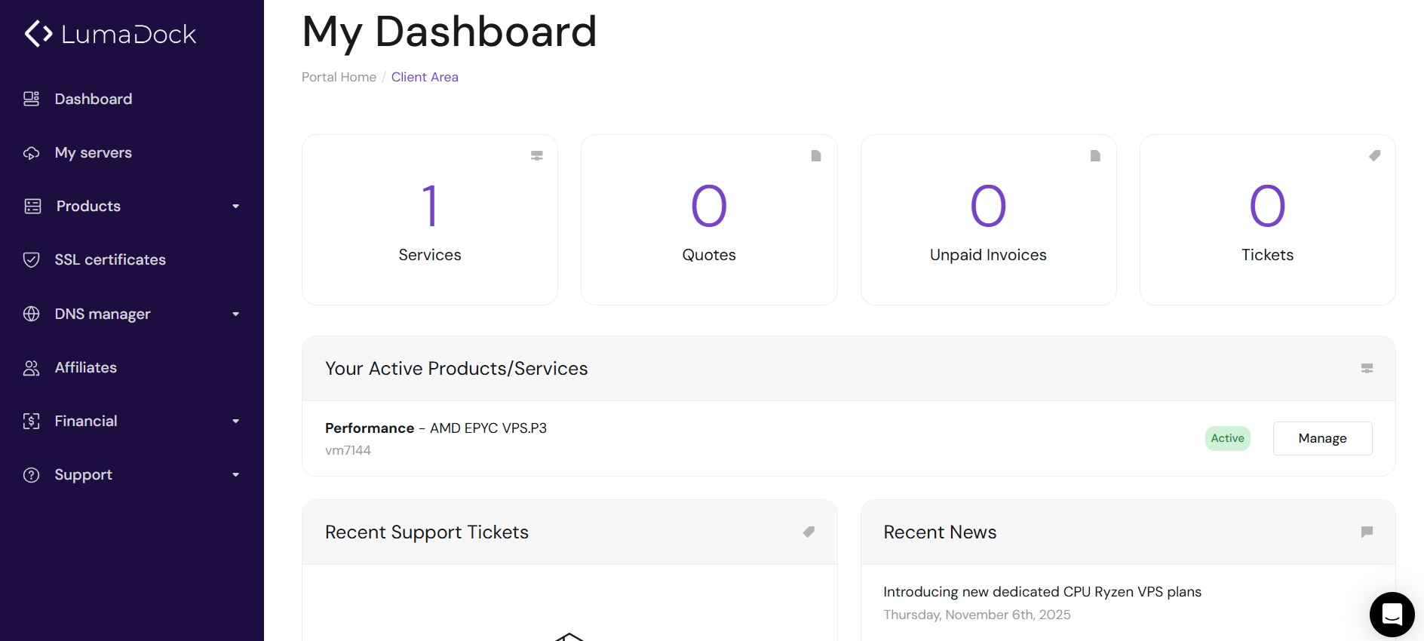Viewport: 1424px width, 641px height.
Task: Click the Products list icon
Action: click(x=32, y=207)
